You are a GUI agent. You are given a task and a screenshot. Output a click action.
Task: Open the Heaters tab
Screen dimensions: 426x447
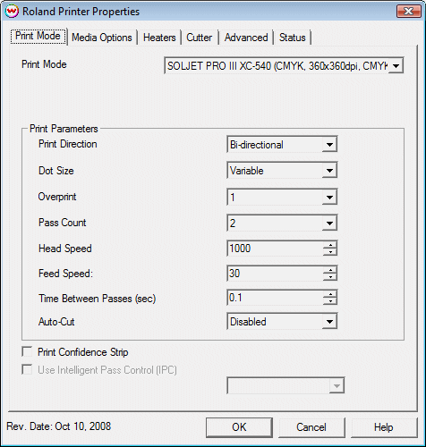pyautogui.click(x=159, y=38)
